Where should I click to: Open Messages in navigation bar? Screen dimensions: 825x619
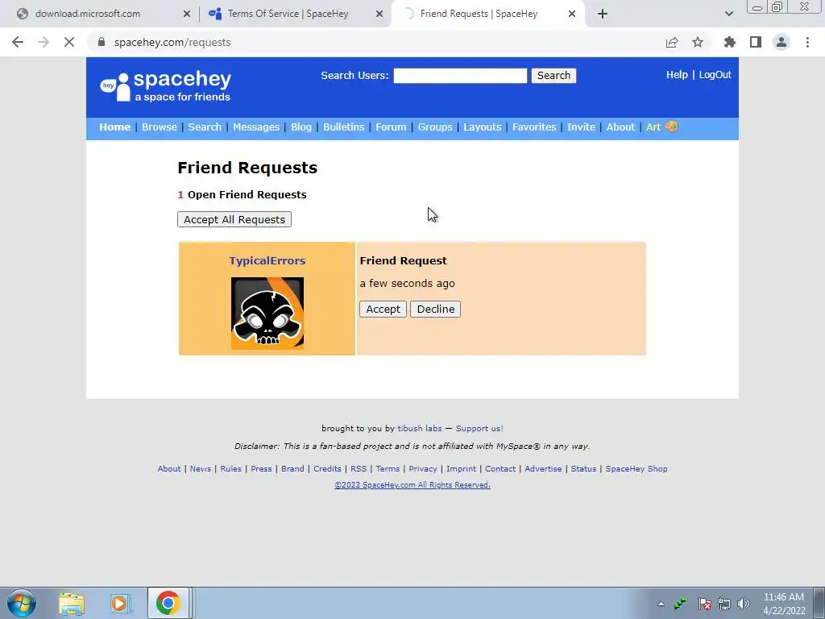point(256,127)
